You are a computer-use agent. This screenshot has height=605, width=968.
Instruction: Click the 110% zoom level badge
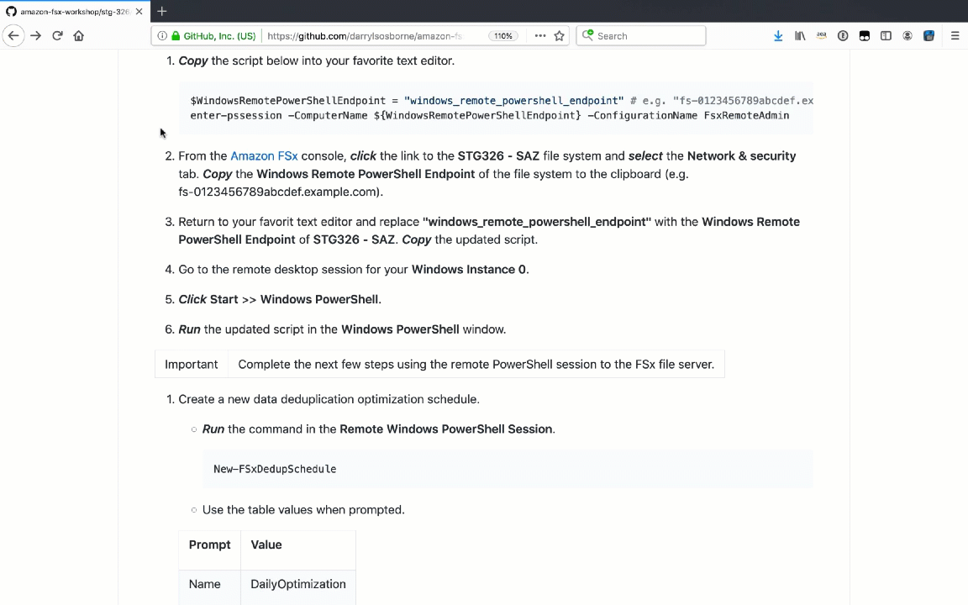click(x=503, y=36)
